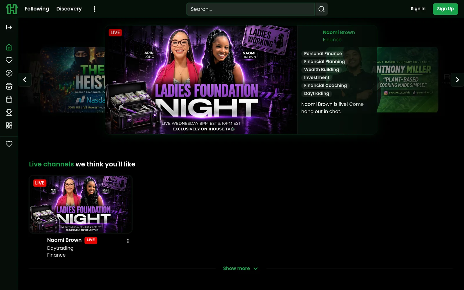Open Naomi Brown featured streamer name
The image size is (464, 290).
(x=339, y=32)
